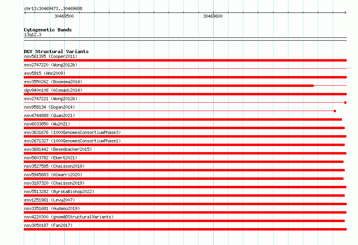Select variant nsv3187320 (Chaisson2019) label
Viewport: 358px width, 245px height.
(54, 183)
